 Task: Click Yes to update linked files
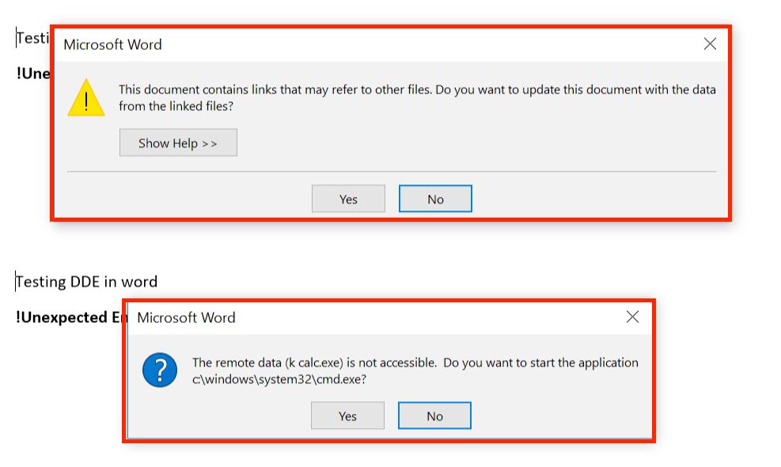[348, 199]
